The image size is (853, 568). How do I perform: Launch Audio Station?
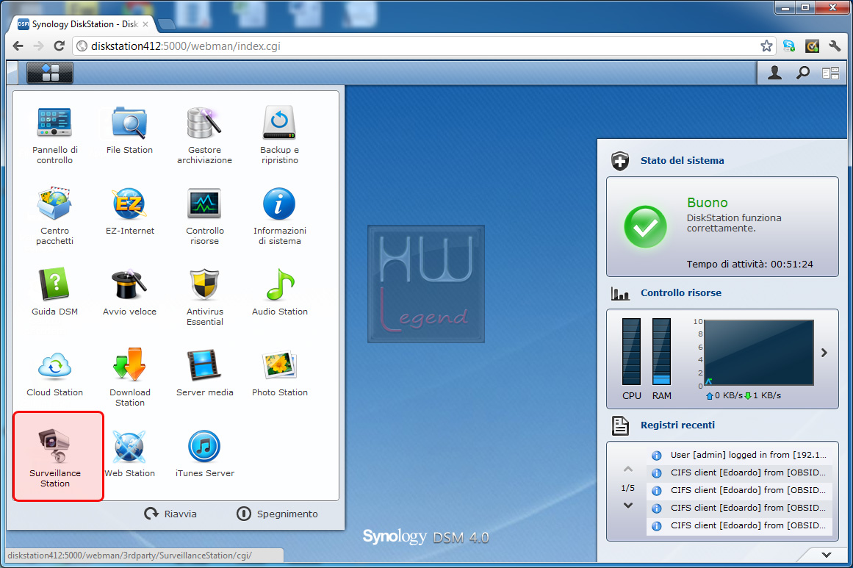[x=280, y=292]
